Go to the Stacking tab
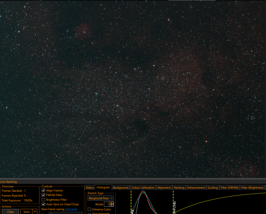Screen dimensions: 266x214 click(x=179, y=187)
